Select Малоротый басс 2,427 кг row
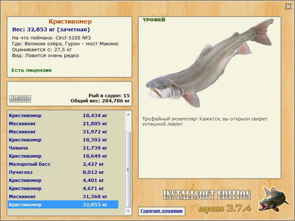This screenshot has width=295, height=221. (63, 164)
